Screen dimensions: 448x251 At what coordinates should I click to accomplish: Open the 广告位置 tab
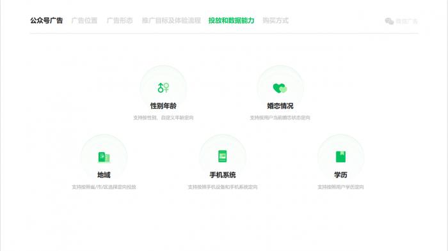click(x=84, y=20)
